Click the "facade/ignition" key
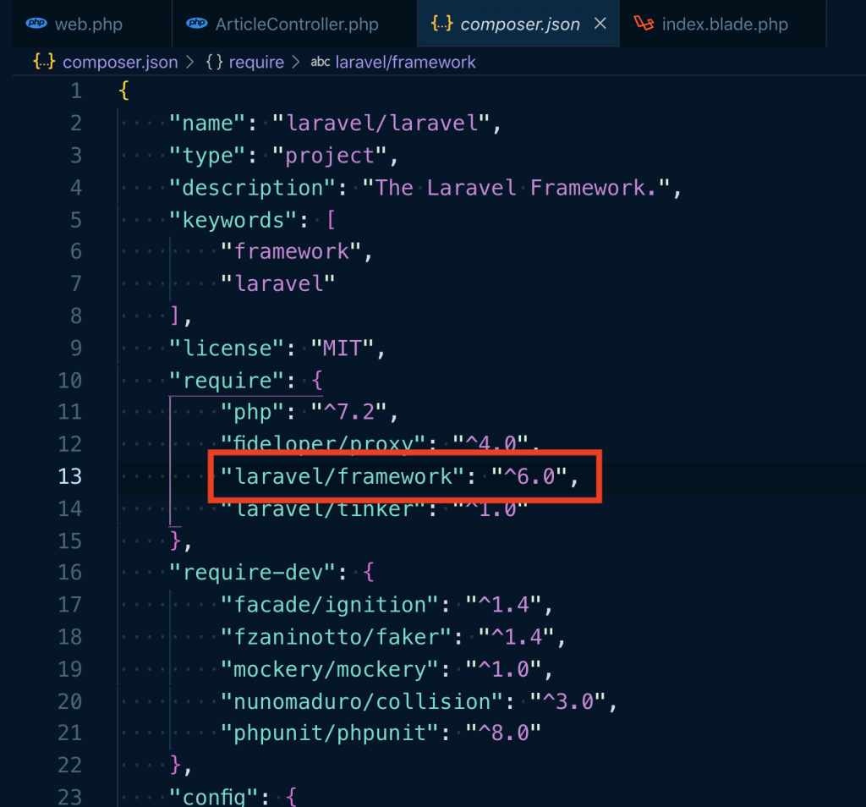 [x=330, y=604]
